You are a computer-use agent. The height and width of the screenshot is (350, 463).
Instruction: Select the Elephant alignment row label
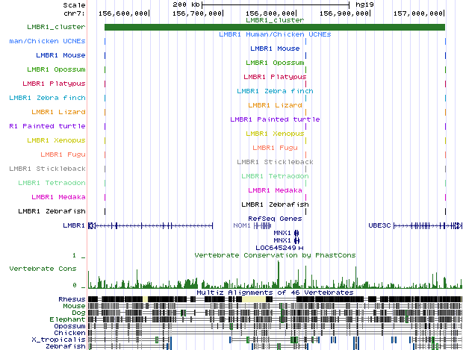69,319
